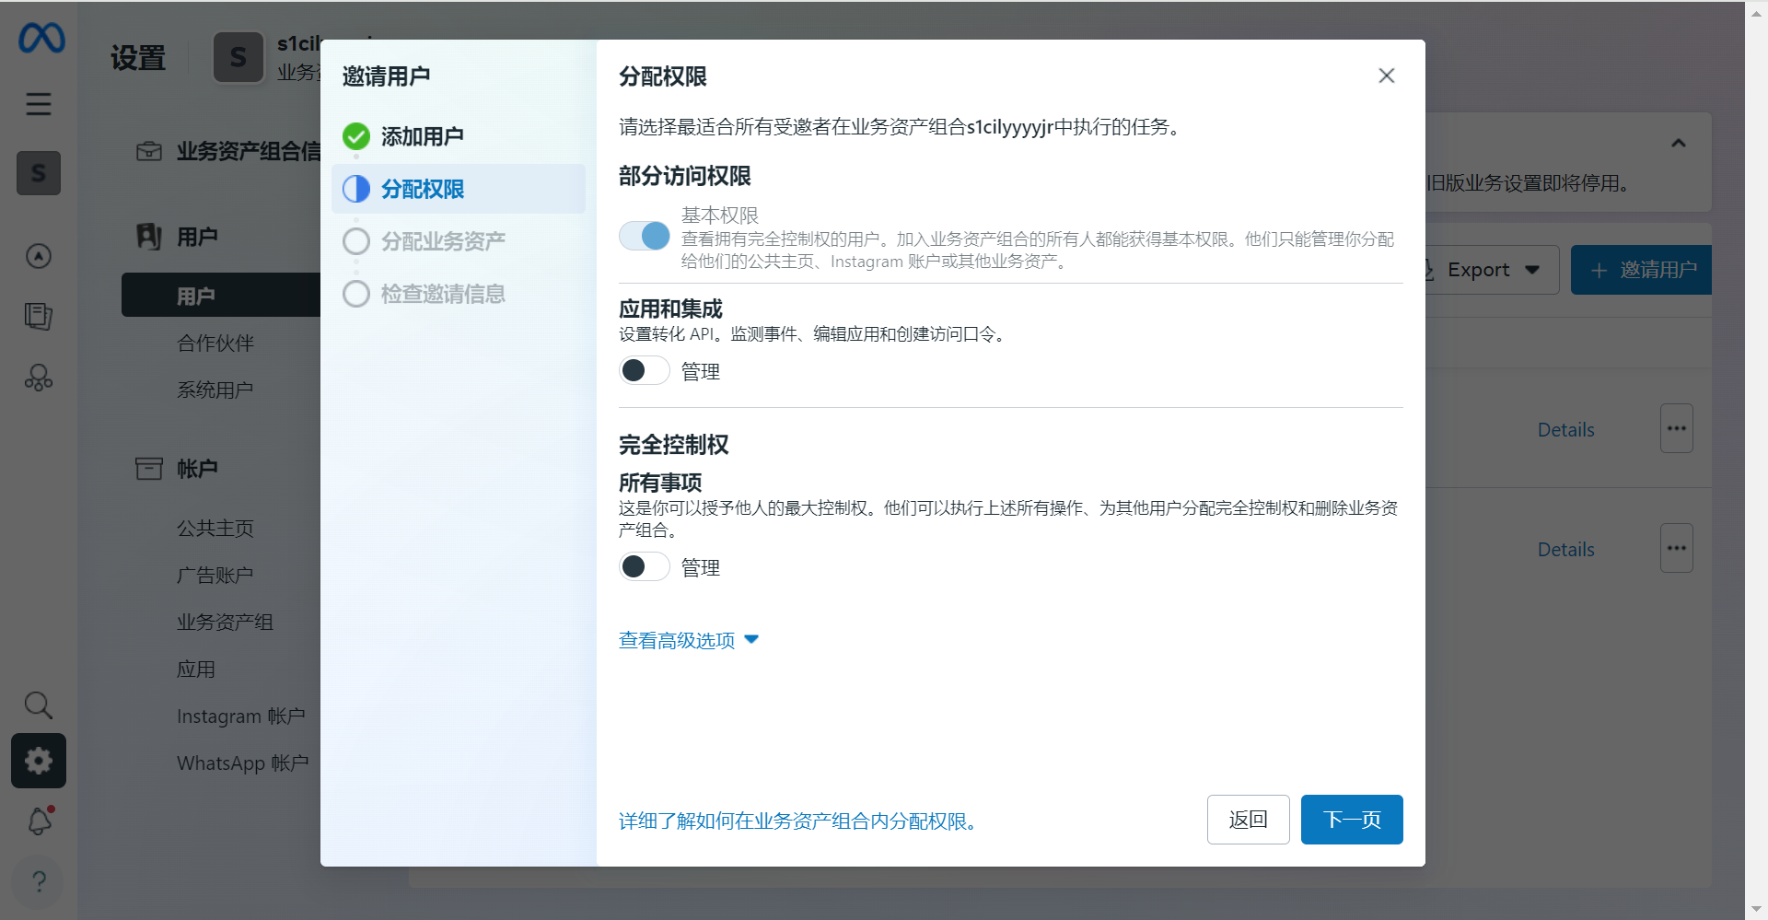打开分配权限学习链接
The height and width of the screenshot is (920, 1768).
coord(799,822)
